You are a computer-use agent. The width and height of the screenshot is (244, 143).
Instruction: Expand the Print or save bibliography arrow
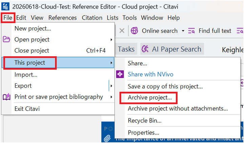[111, 97]
